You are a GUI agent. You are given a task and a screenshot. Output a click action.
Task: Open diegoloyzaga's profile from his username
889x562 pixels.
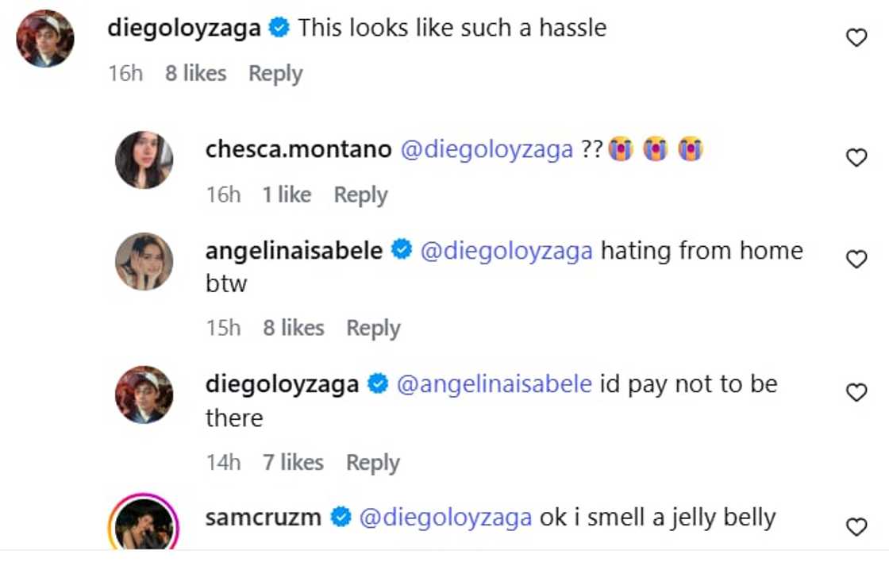coord(187,27)
